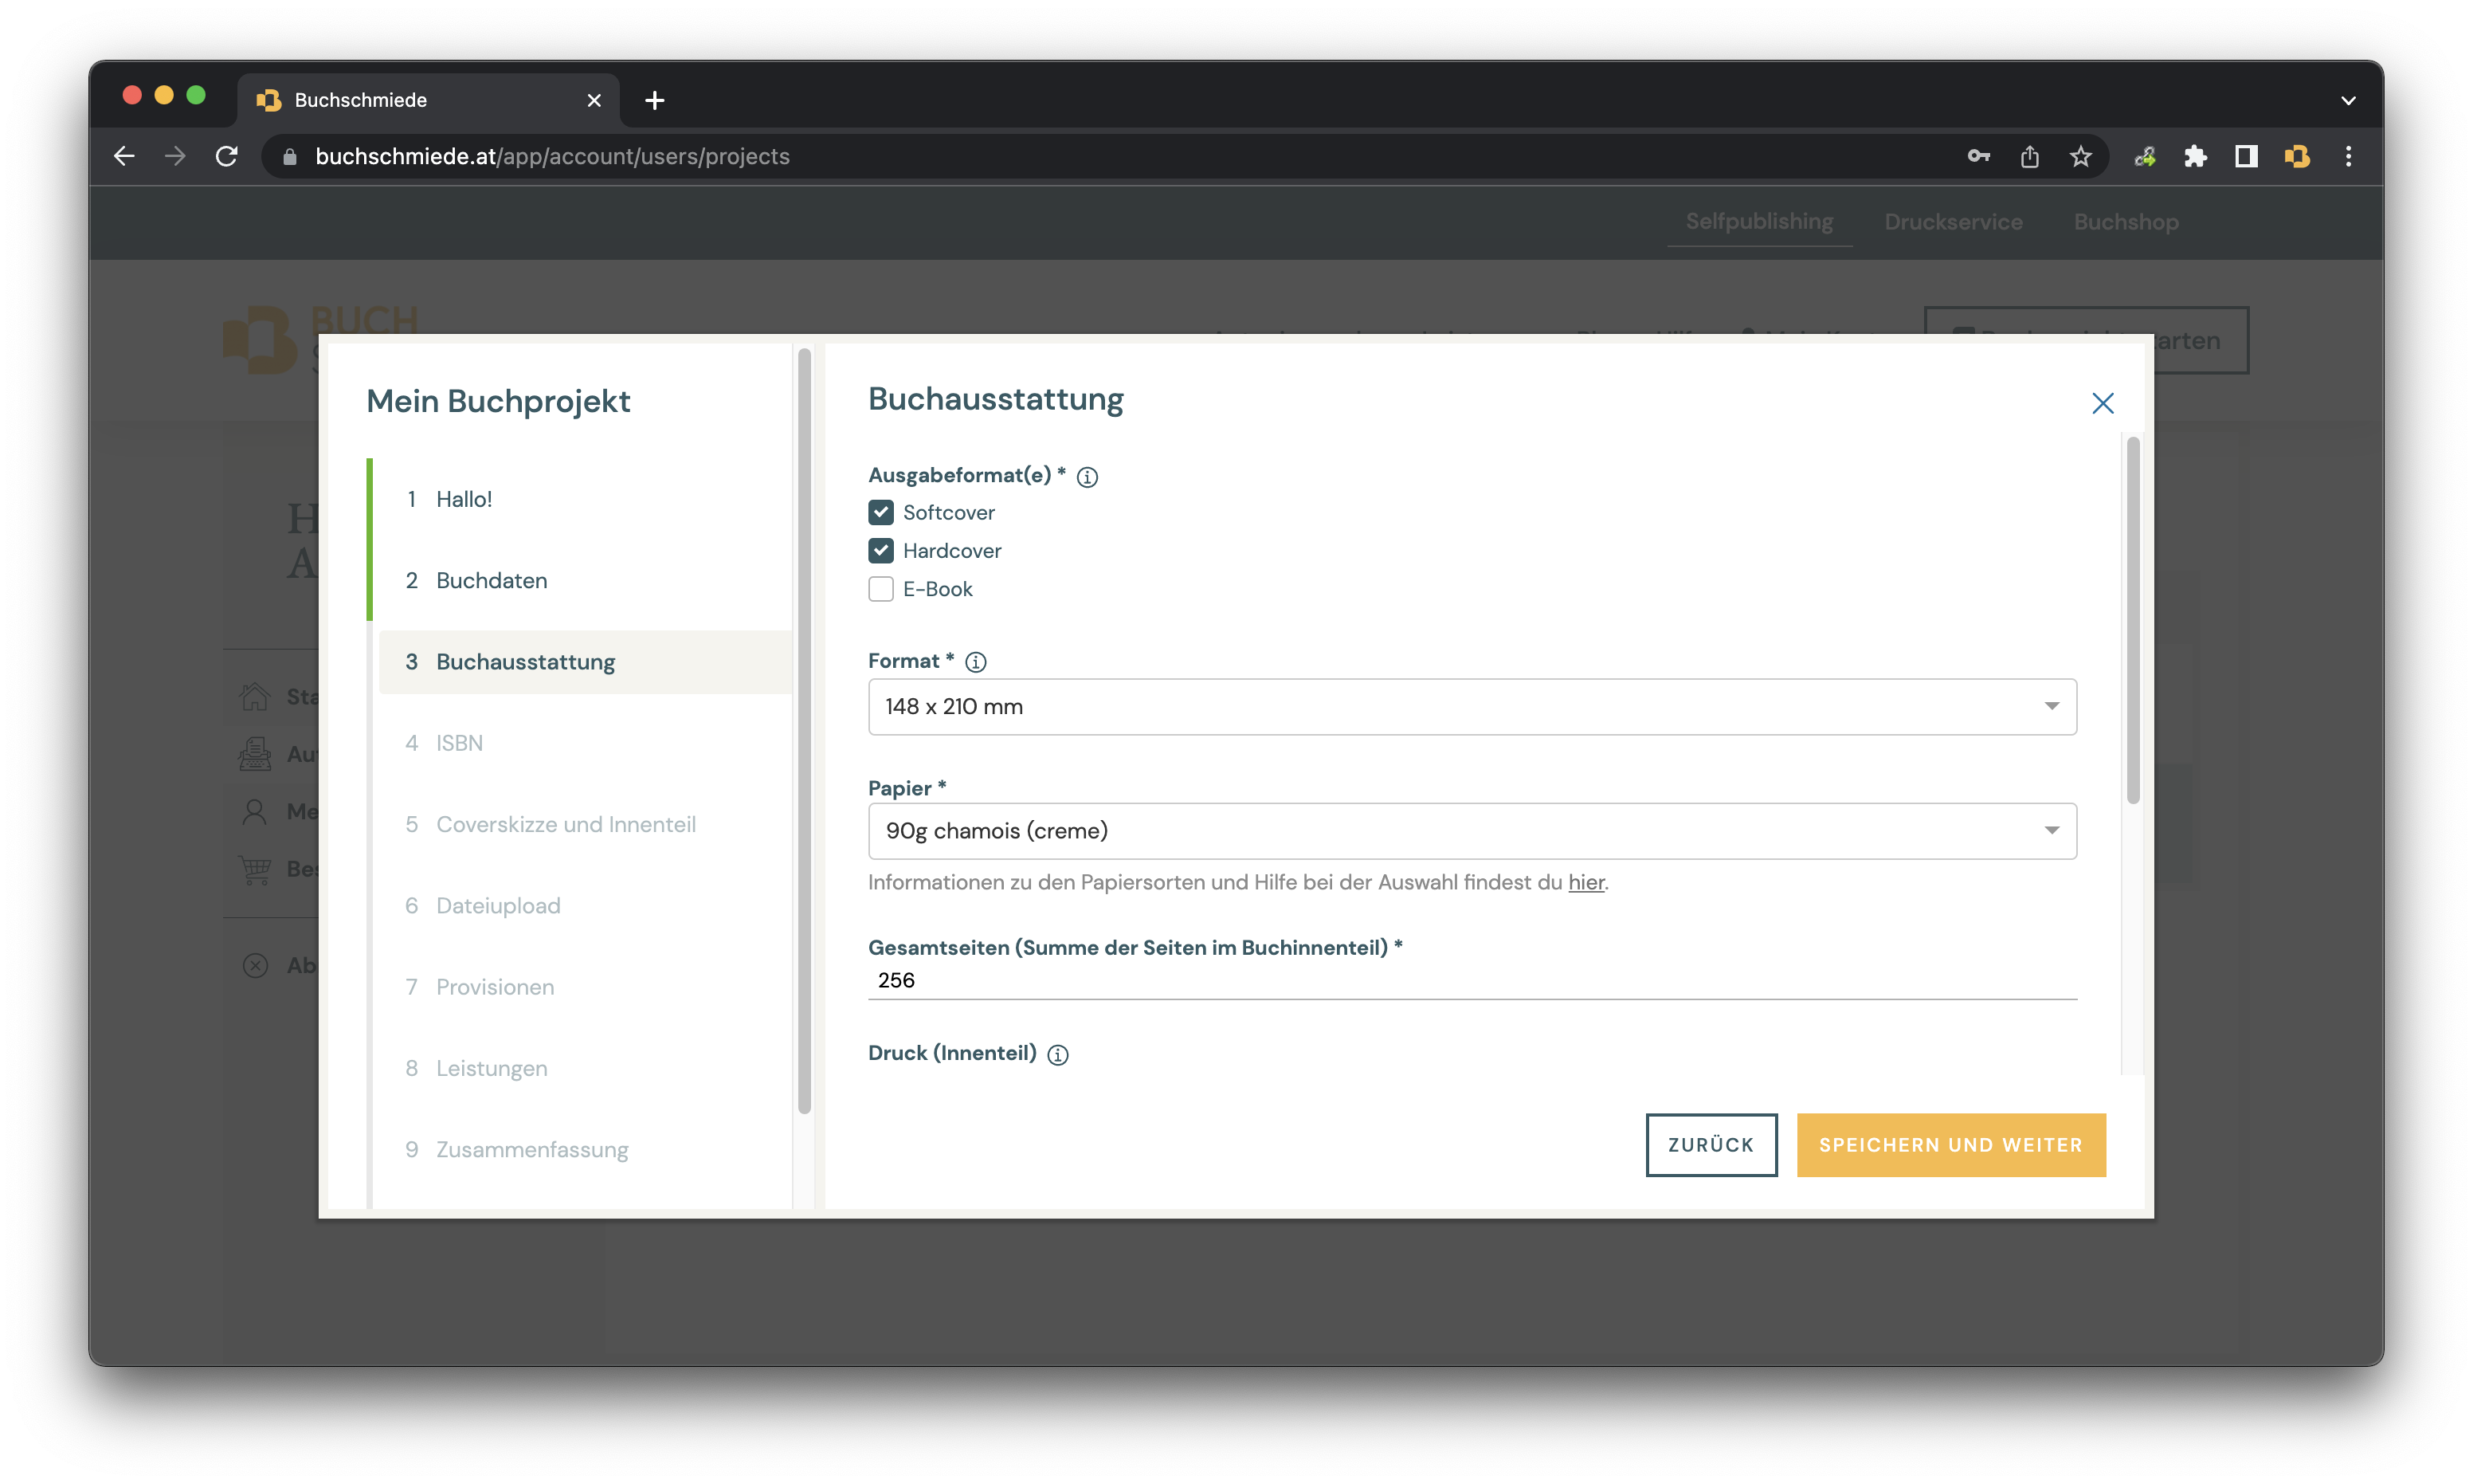Click info icon beside Format label
Viewport: 2473px width, 1484px height.
tap(976, 662)
